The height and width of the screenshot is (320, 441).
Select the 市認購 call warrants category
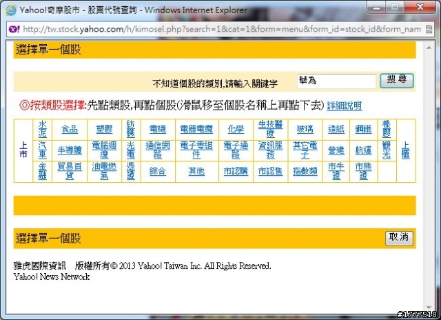[236, 171]
